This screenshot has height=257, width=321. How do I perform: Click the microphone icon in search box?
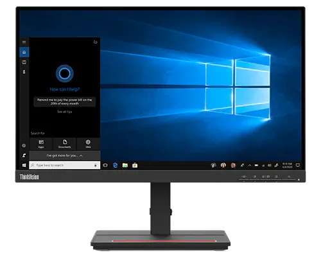pyautogui.click(x=96, y=165)
